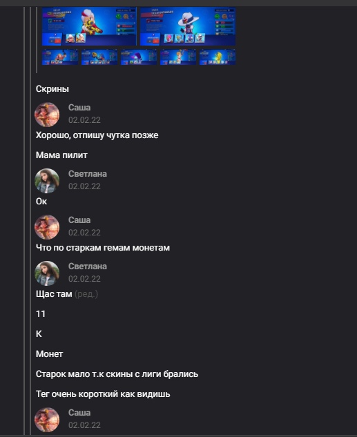This screenshot has height=437, width=357.
Task: Click Светлана's avatar above 'Щас там' message
Action: pos(47,273)
